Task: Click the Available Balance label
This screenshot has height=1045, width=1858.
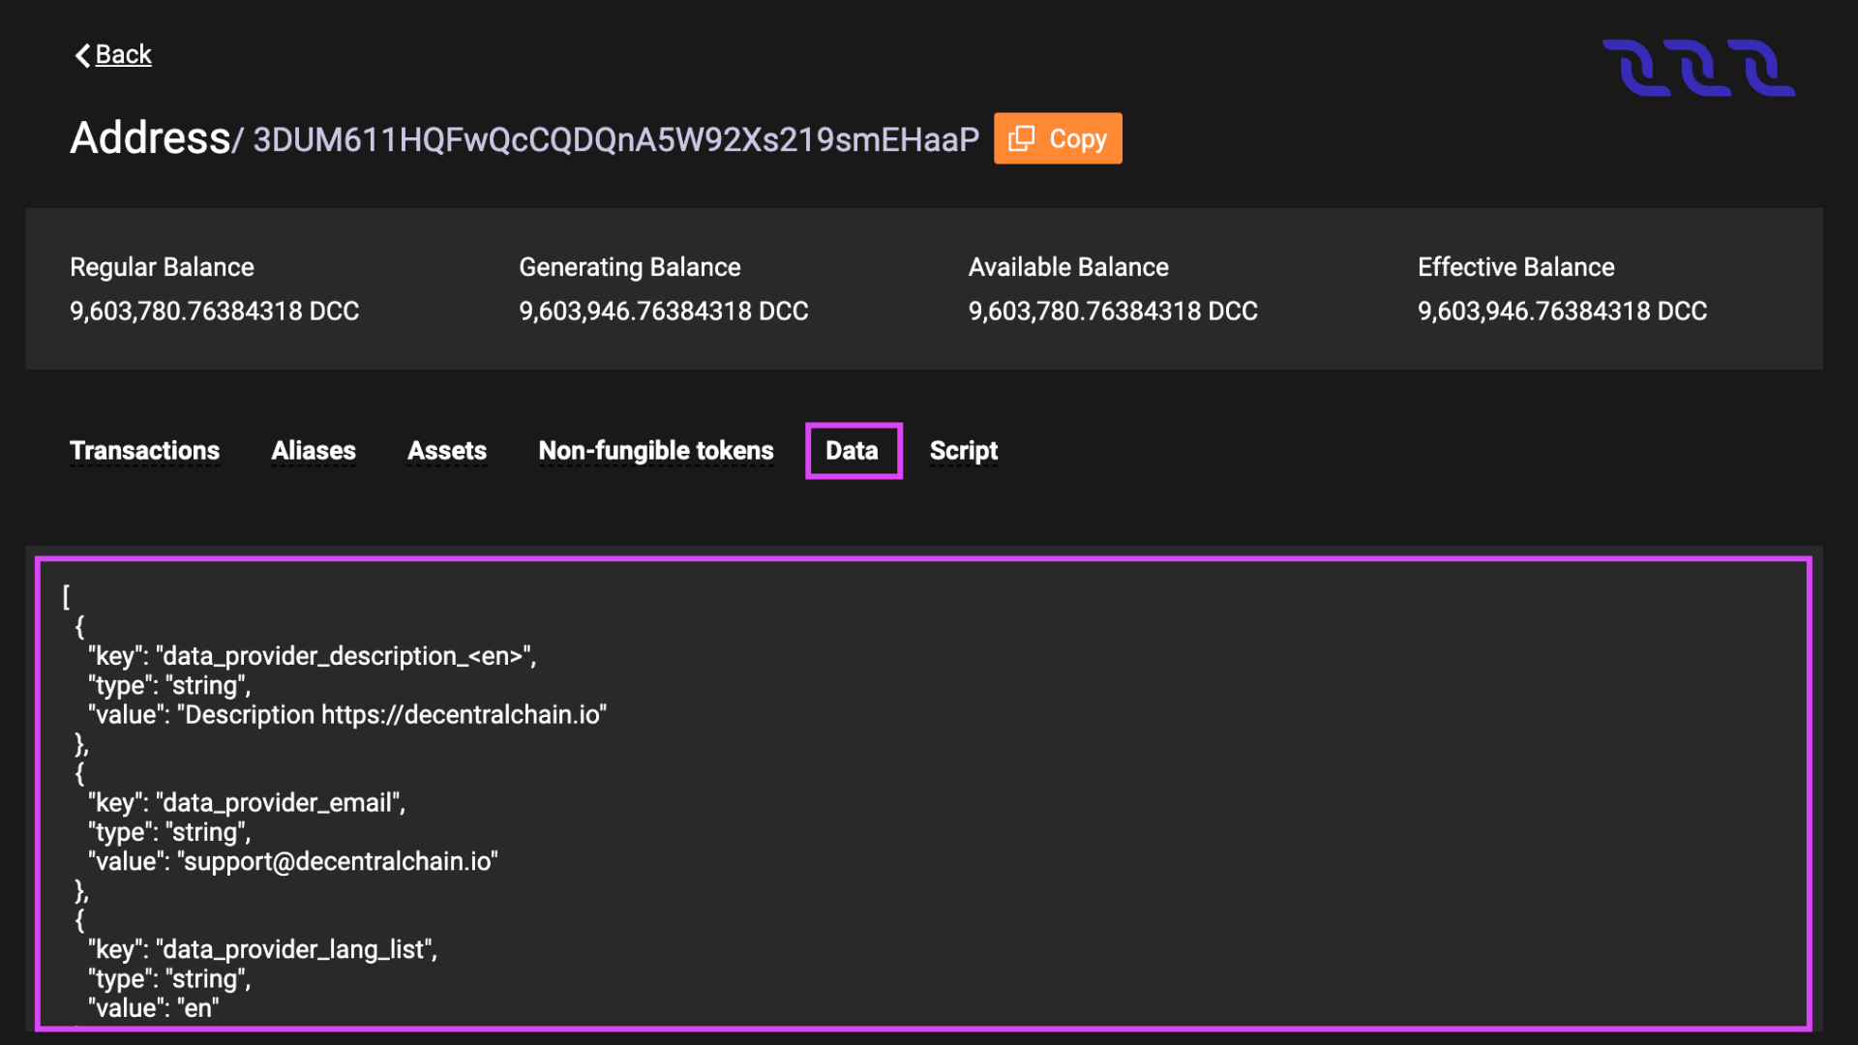Action: pos(1068,267)
